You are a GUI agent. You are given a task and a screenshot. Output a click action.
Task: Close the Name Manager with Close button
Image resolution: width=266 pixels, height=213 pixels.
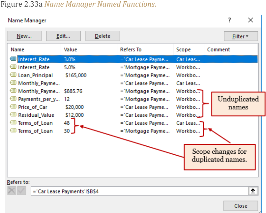[241, 206]
